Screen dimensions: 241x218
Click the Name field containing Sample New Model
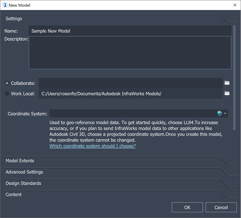pos(130,31)
